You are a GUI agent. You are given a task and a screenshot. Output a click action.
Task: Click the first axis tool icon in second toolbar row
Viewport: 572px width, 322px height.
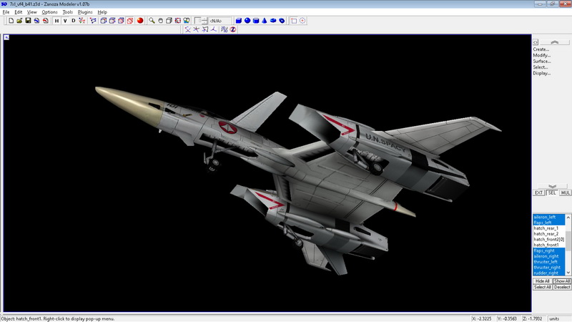click(x=187, y=29)
